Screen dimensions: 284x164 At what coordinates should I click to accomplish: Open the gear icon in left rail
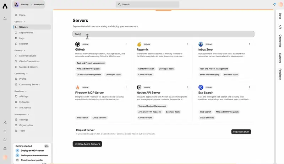[5, 131]
